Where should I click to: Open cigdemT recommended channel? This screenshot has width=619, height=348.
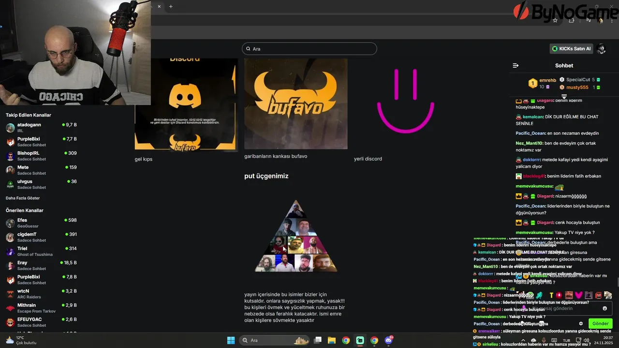click(x=43, y=237)
